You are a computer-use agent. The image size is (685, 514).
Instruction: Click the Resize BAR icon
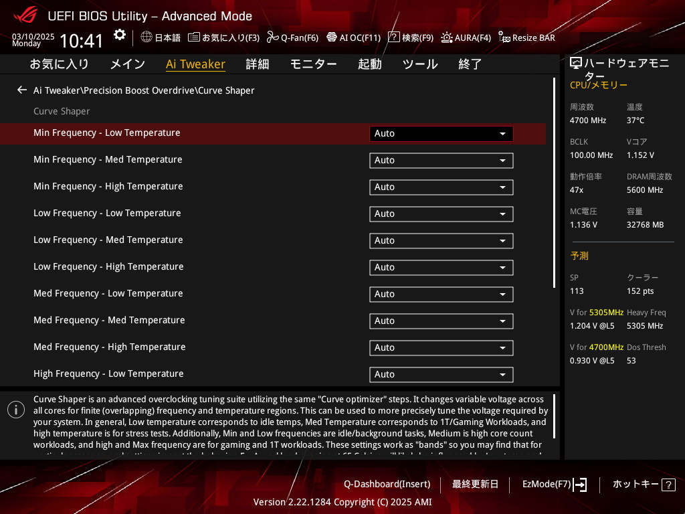point(504,37)
